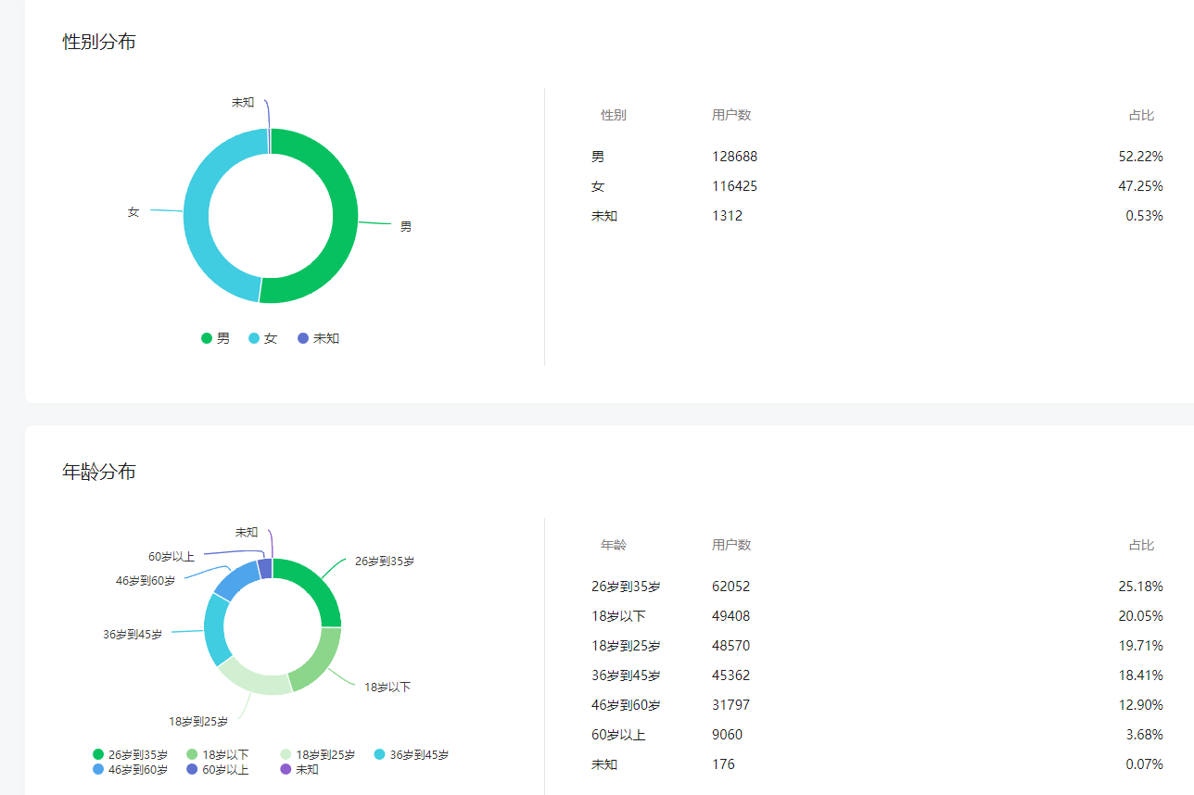Click the 年龄分布 section title

pos(99,472)
